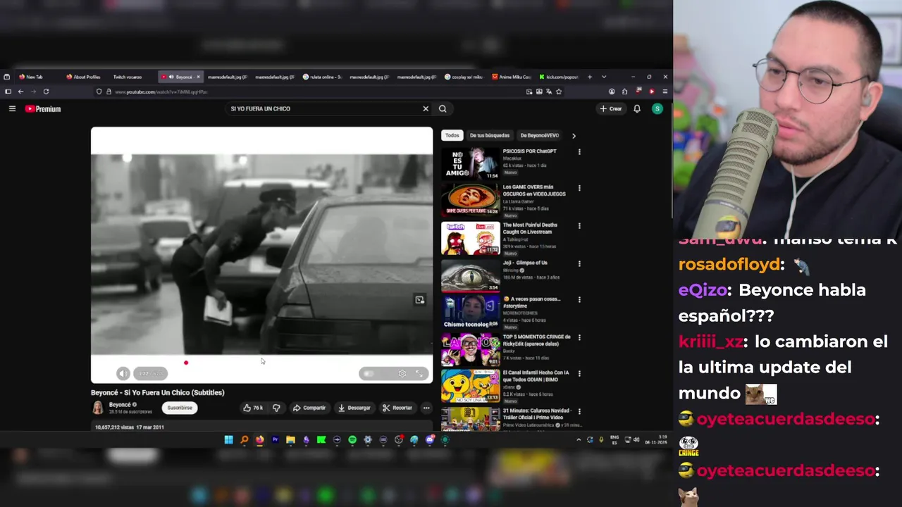Click the Suscribirse button

pos(180,408)
